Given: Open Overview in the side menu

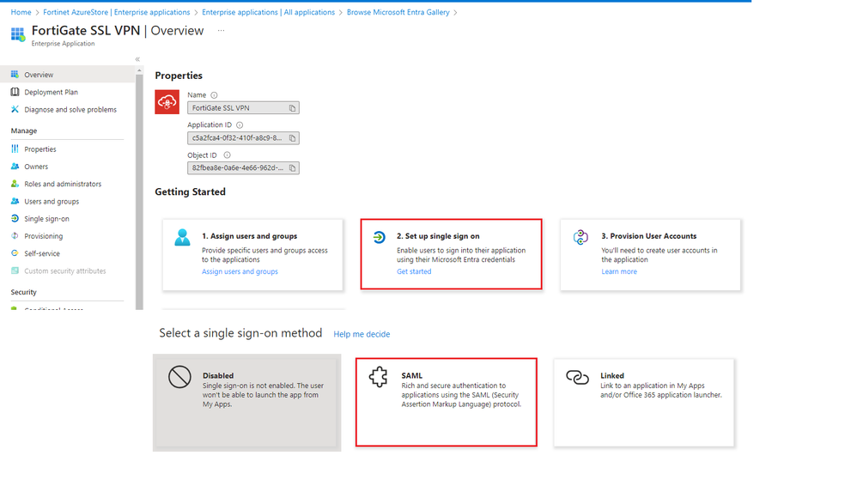Looking at the screenshot, I should (x=68, y=75).
